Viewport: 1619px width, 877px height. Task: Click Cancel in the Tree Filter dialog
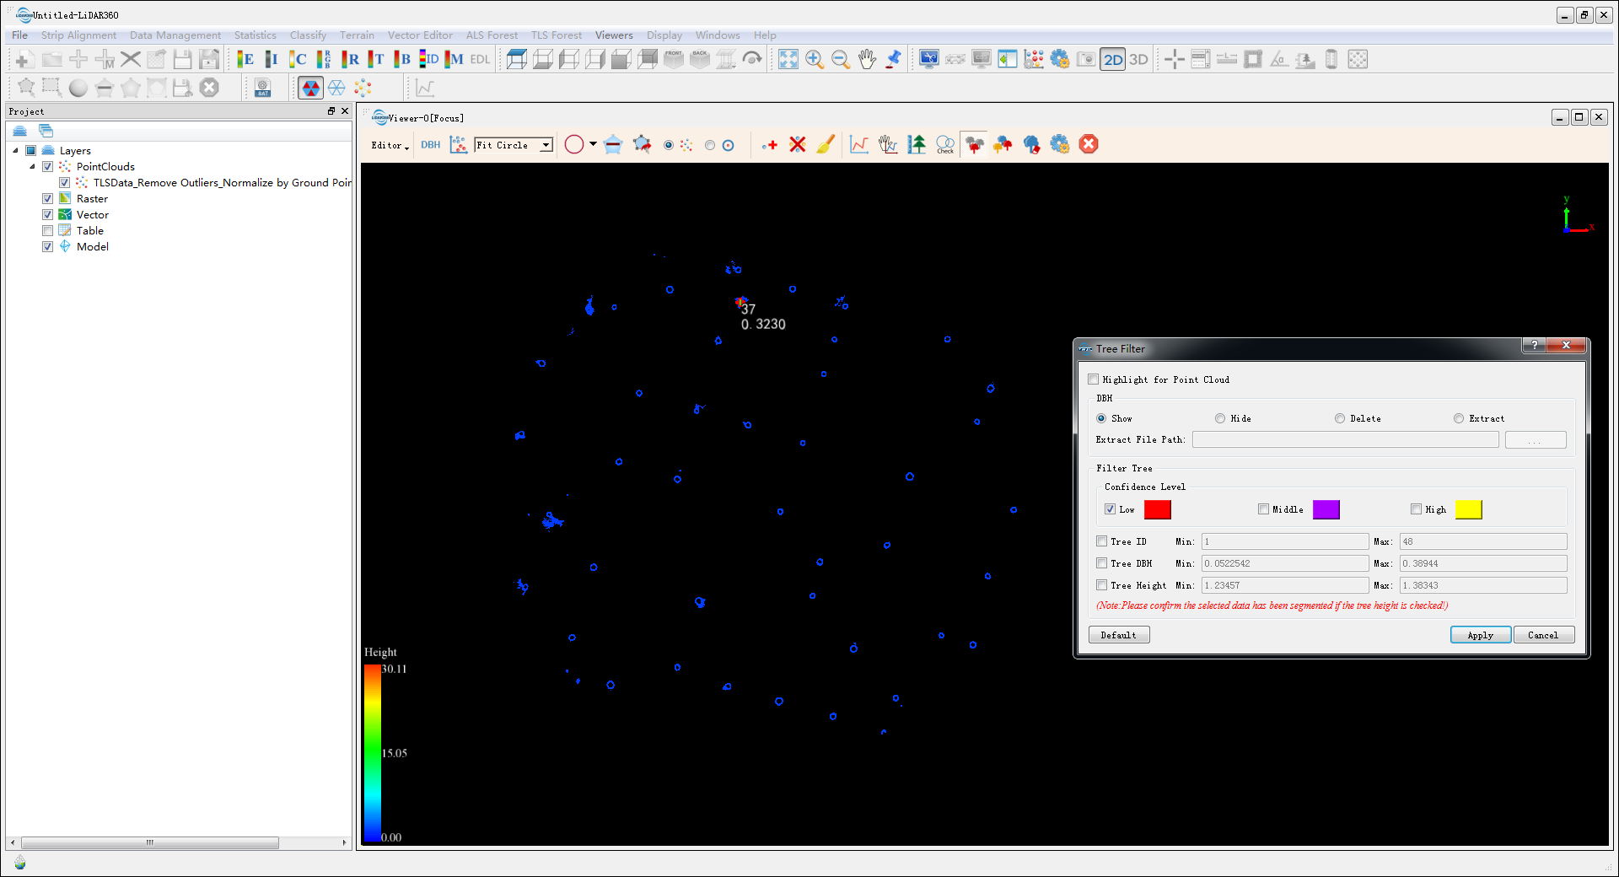pyautogui.click(x=1543, y=635)
